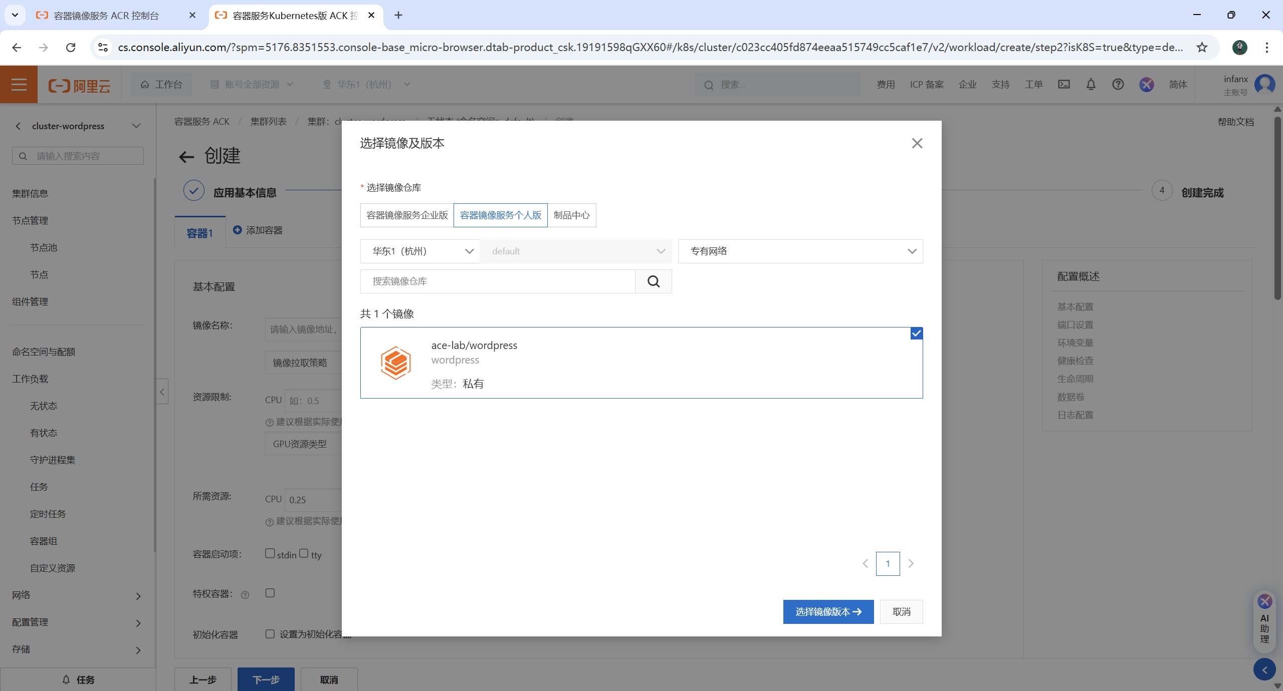
Task: Expand the 配置管理 sidebar section
Action: pos(138,623)
